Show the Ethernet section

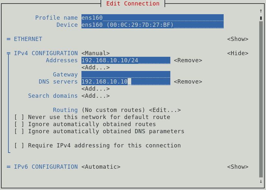point(238,39)
